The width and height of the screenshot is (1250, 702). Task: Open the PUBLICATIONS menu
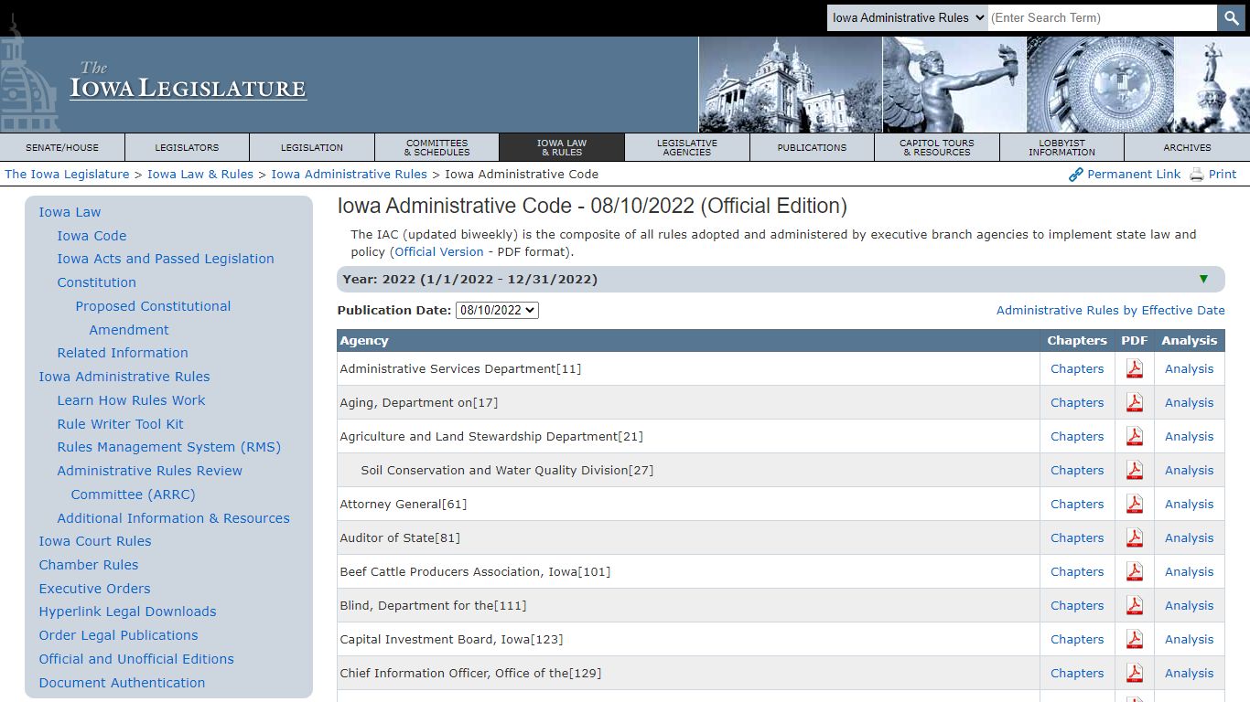tap(812, 147)
